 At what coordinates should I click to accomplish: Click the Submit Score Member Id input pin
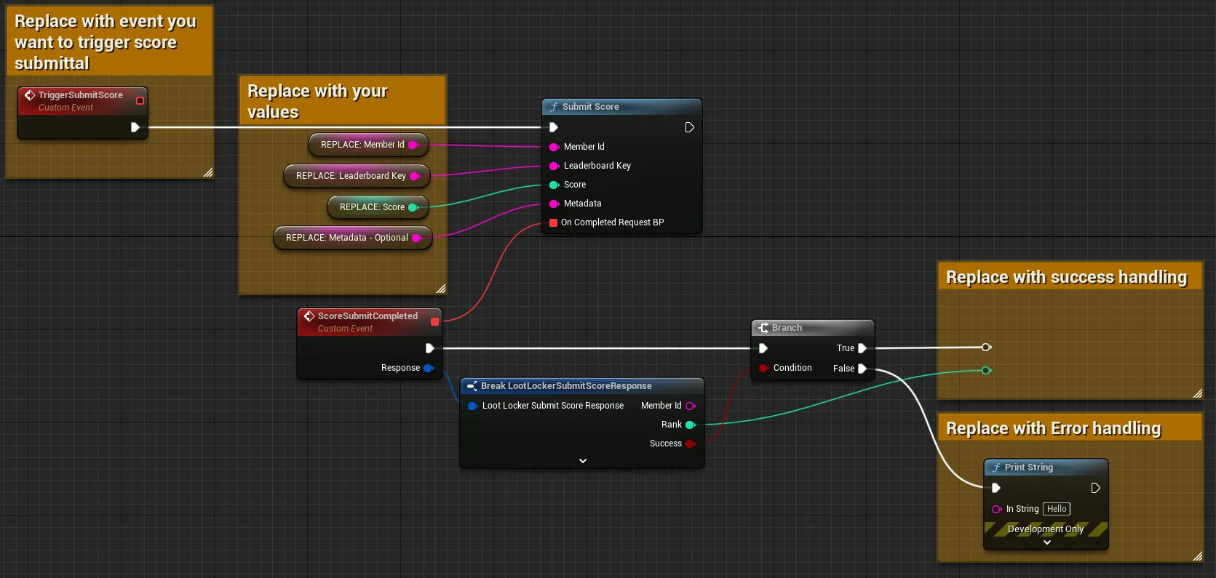tap(554, 147)
